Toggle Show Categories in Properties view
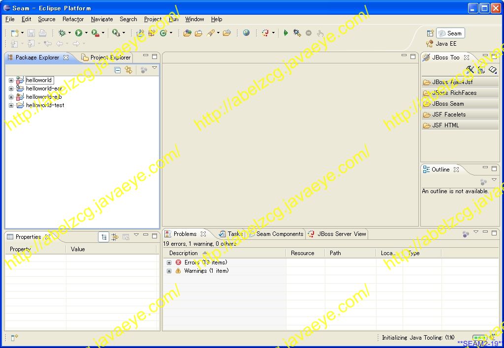 coord(103,237)
